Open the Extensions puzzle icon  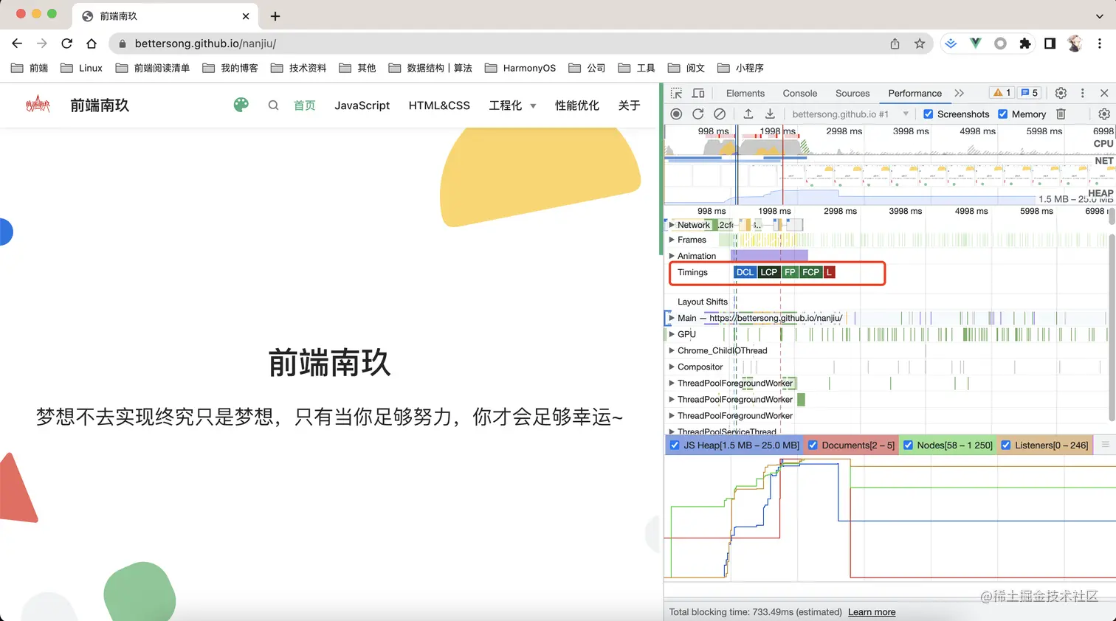point(1024,44)
